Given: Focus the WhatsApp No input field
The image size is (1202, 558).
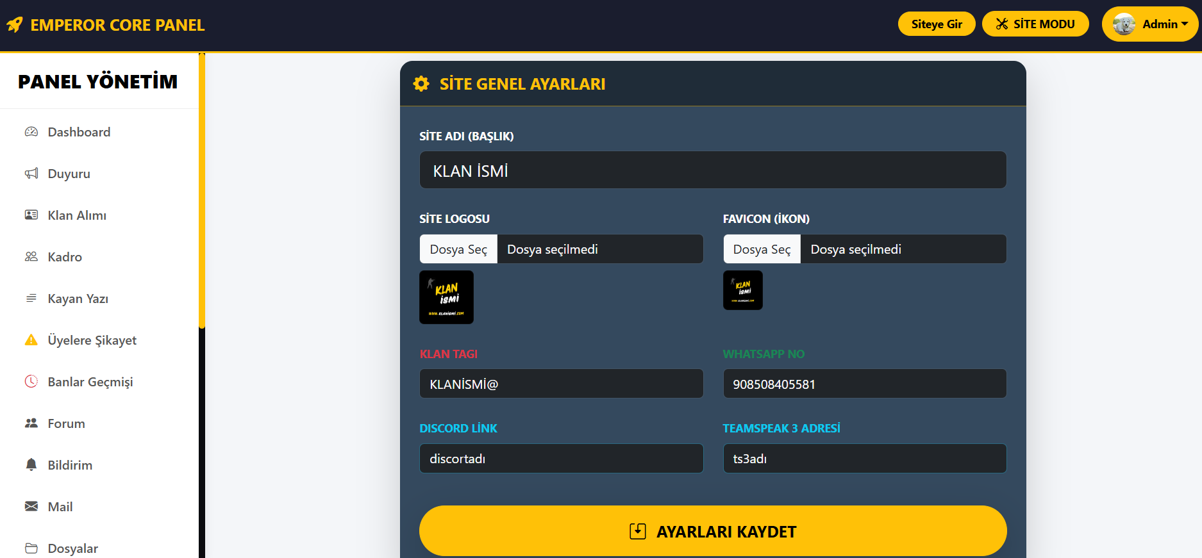Looking at the screenshot, I should coord(865,384).
